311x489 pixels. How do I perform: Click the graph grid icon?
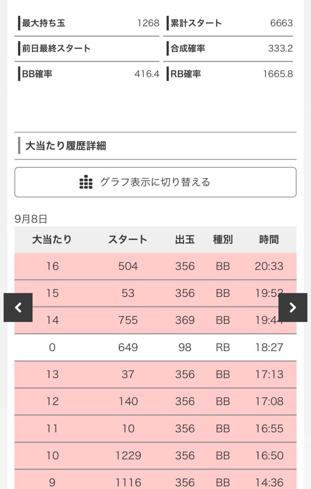coord(86,182)
